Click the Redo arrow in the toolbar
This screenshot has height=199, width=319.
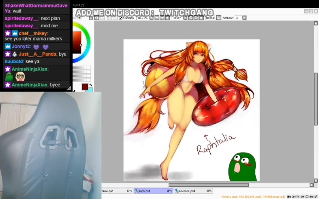point(102,18)
